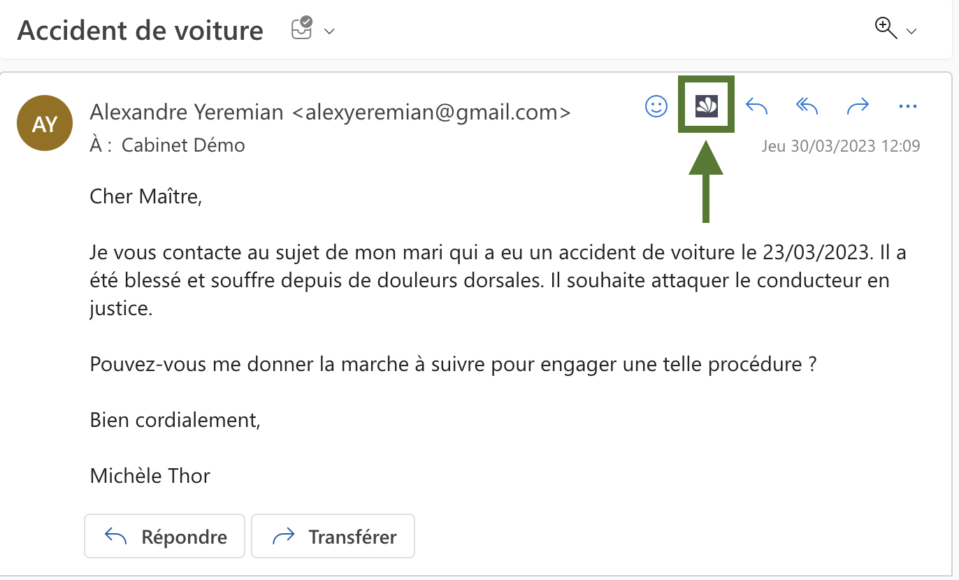This screenshot has width=959, height=580.
Task: Click the Répondre button
Action: pyautogui.click(x=164, y=536)
